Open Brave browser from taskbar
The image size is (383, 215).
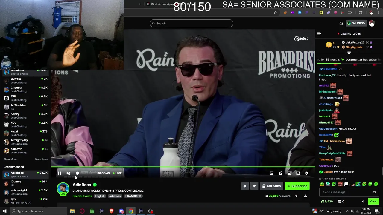112,211
